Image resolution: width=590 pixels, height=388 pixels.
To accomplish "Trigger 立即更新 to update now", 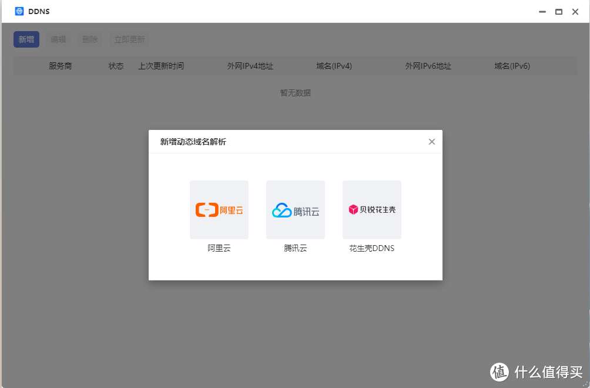I will (129, 39).
